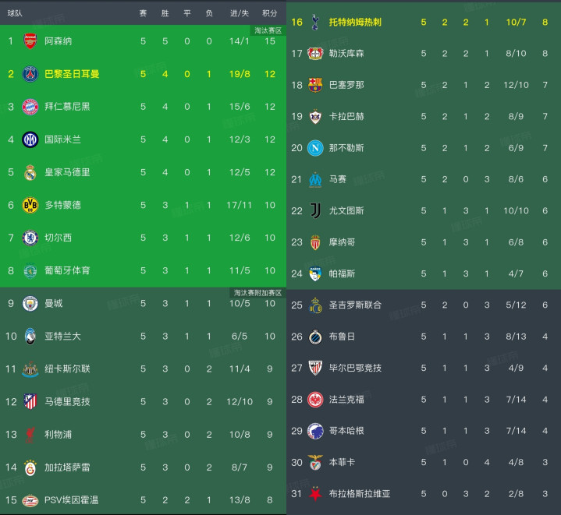561x515 pixels.
Task: Click the Borussia Dortmund BVB badge
Action: click(30, 205)
